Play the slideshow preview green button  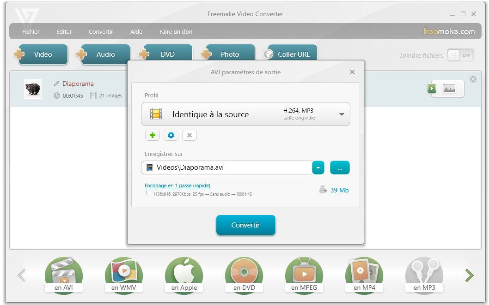tap(432, 89)
